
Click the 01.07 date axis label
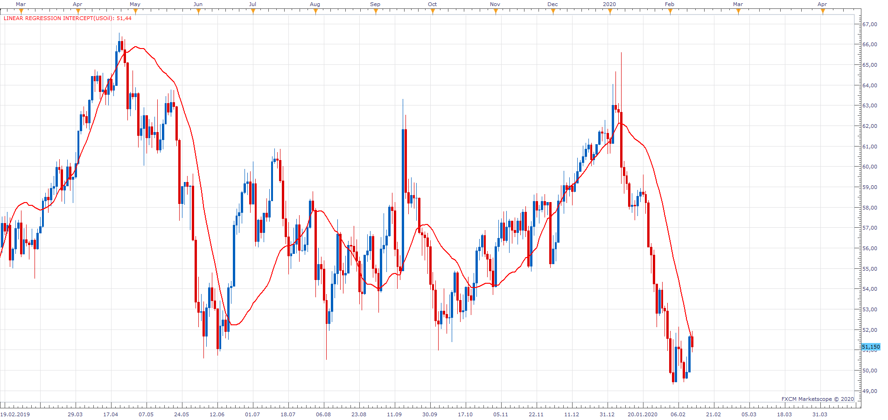(x=252, y=414)
